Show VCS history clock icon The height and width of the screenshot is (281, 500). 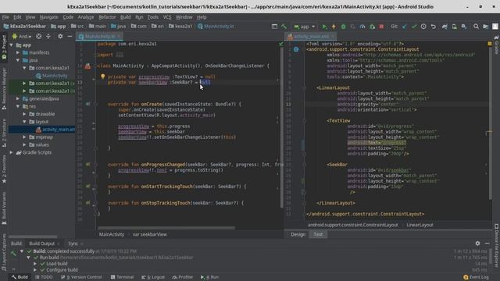(423, 27)
